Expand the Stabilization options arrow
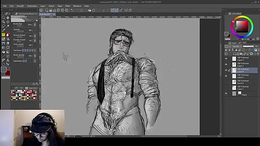 (35, 61)
